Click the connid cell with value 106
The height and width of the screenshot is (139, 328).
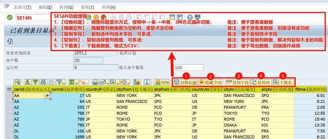pyautogui.click(x=68, y=131)
